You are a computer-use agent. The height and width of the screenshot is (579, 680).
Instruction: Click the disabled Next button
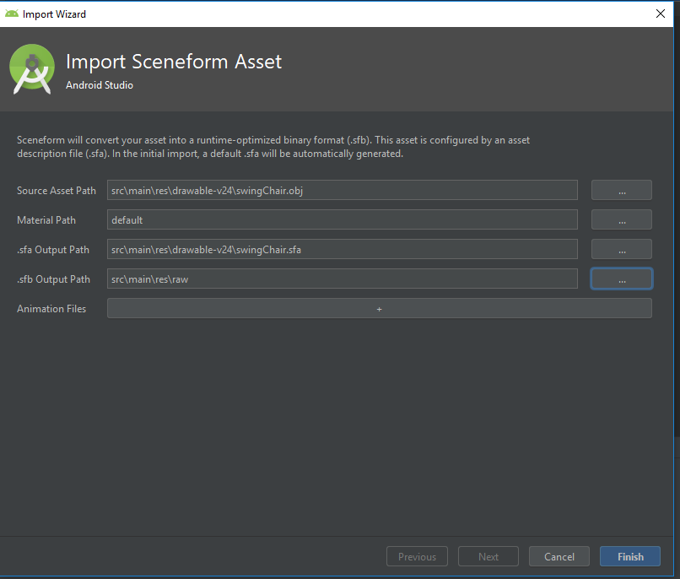coord(488,556)
